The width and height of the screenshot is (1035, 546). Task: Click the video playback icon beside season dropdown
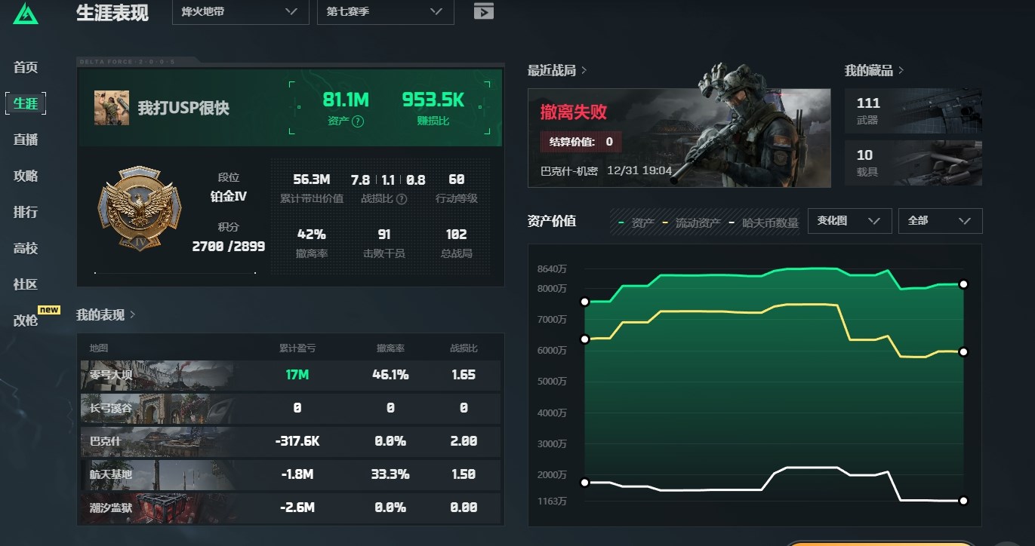tap(483, 11)
